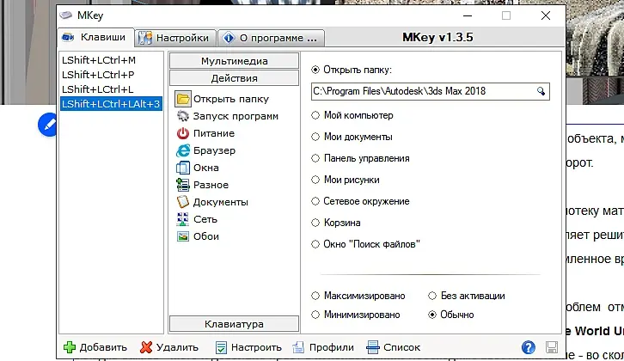This screenshot has width=624, height=361.
Task: Select the LShift+LCtrl+P hotkey entry
Action: [x=99, y=75]
